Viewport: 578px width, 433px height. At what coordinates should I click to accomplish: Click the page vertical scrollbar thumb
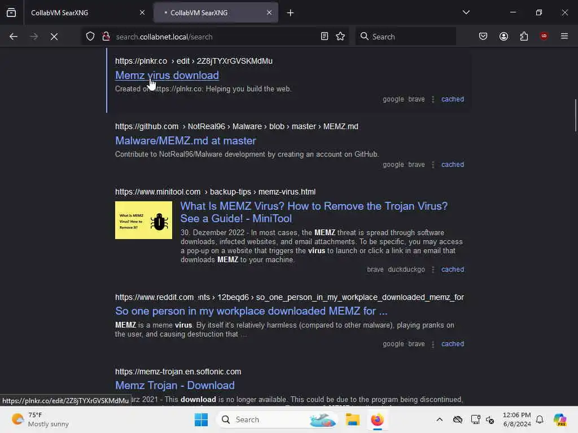point(575,115)
